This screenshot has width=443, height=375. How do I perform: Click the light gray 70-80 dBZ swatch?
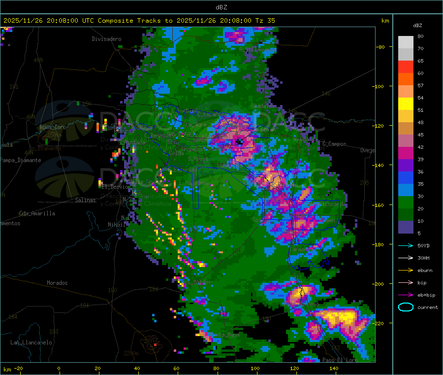406,42
